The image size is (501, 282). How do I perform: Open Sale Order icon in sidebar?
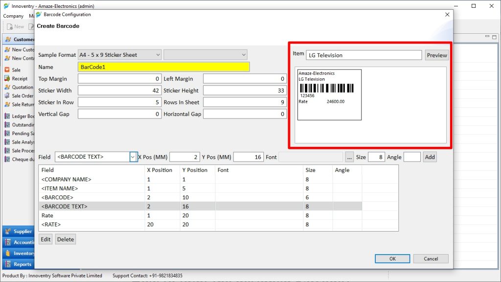[7, 95]
